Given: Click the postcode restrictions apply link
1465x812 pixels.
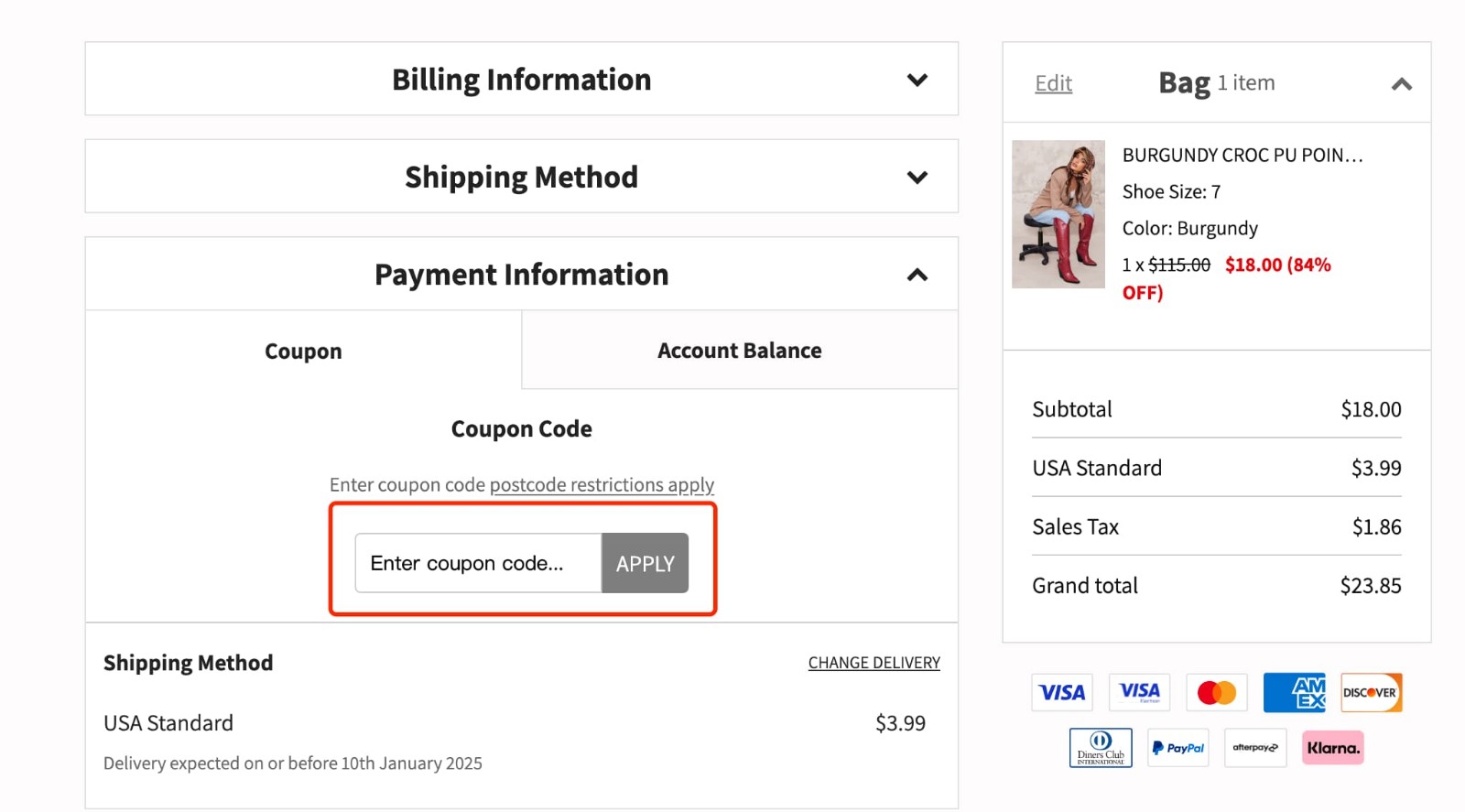Looking at the screenshot, I should [602, 484].
